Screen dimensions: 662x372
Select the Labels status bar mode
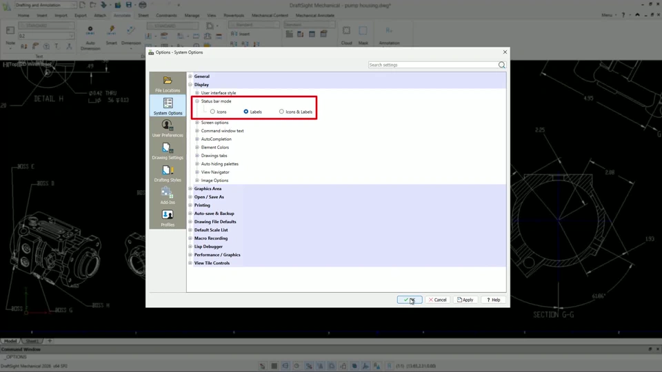click(245, 112)
